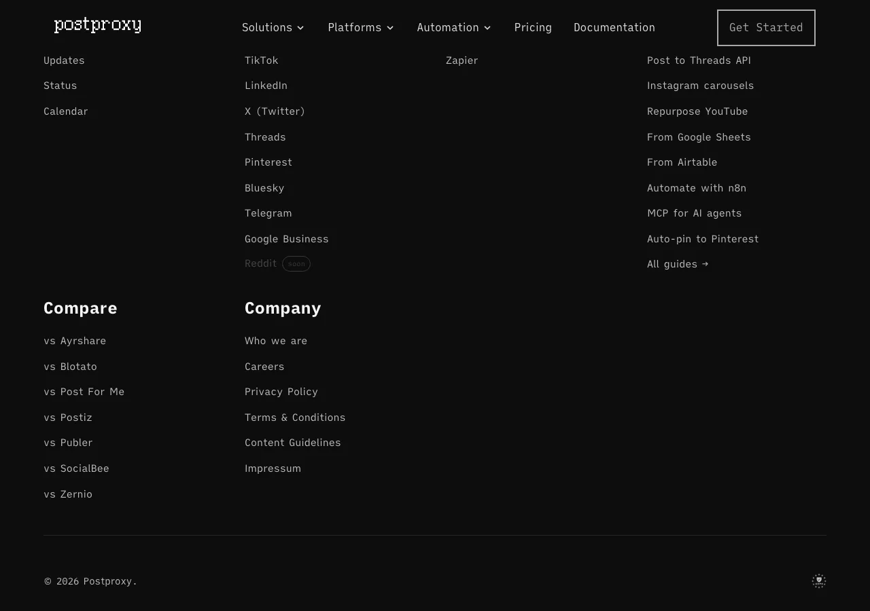Screen dimensions: 870x611
Task: Open the Who we are page
Action: (276, 341)
